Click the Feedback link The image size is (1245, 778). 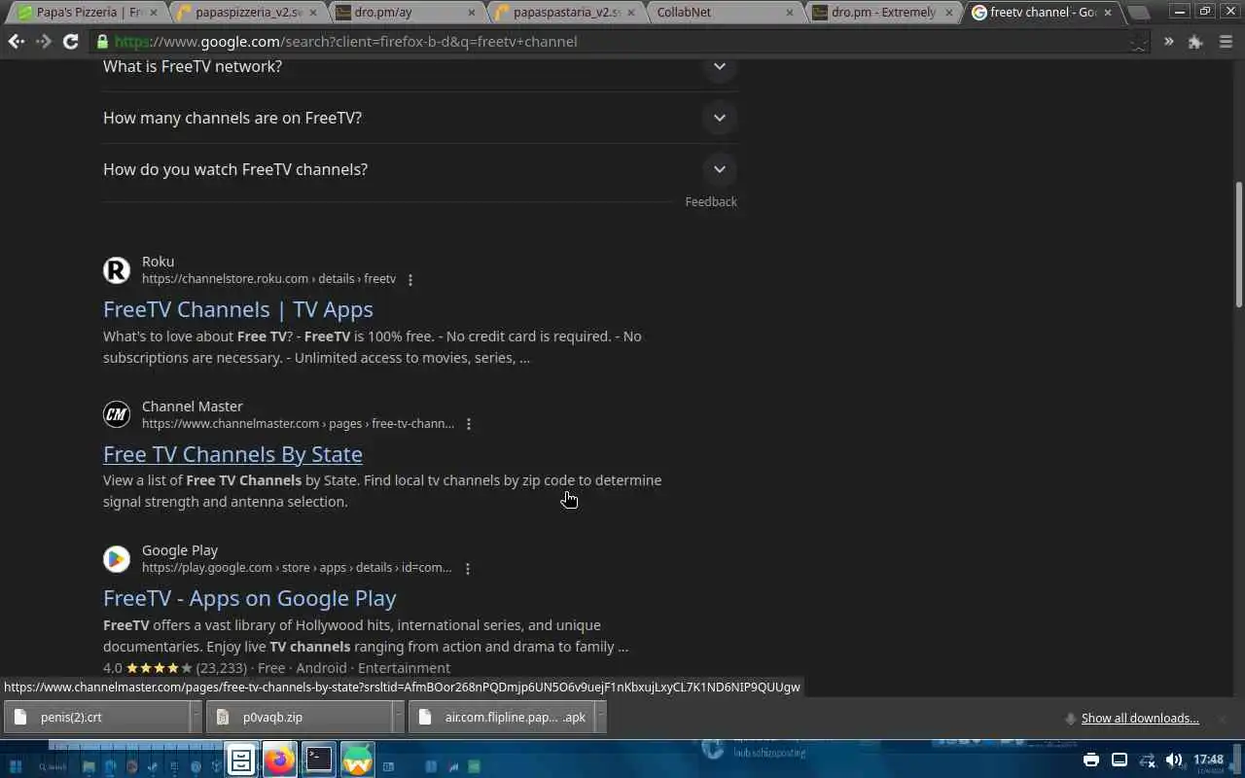coord(711,202)
